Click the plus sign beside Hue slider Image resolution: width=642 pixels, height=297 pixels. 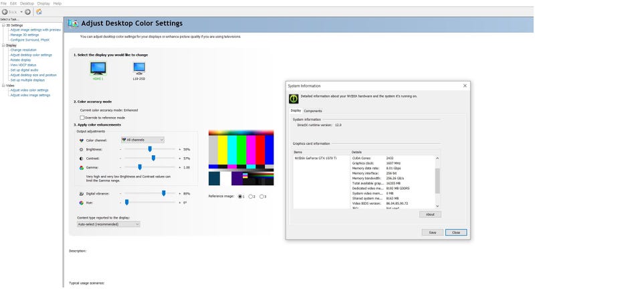click(x=180, y=203)
